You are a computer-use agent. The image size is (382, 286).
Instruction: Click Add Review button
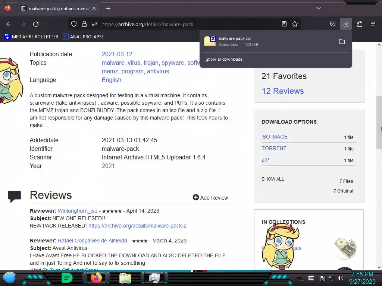210,197
